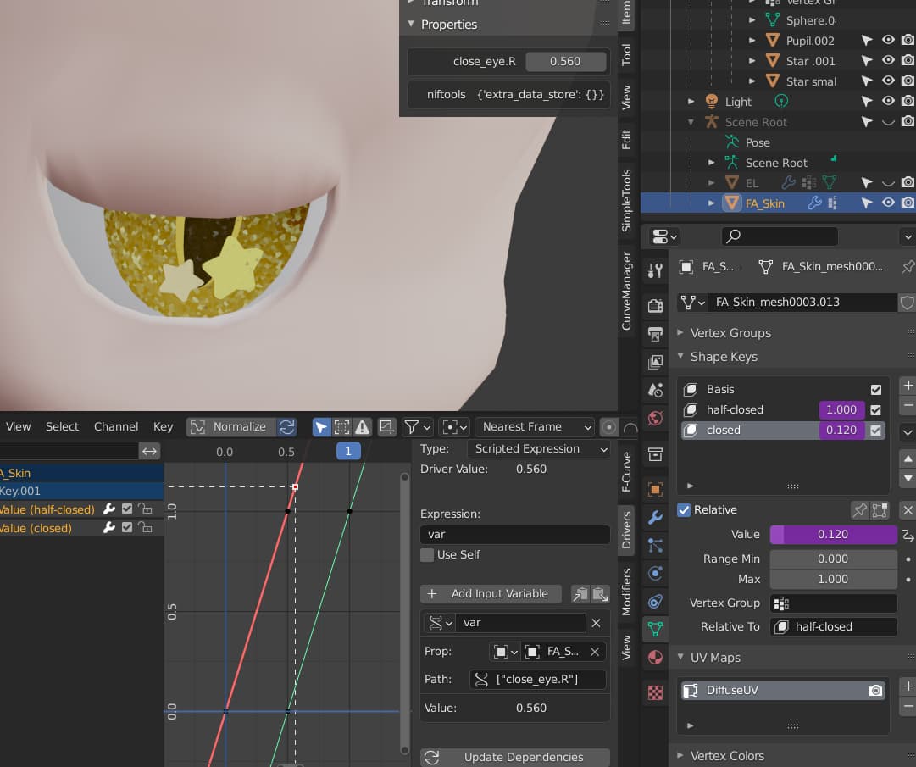Select the closed shape key row

pos(782,431)
